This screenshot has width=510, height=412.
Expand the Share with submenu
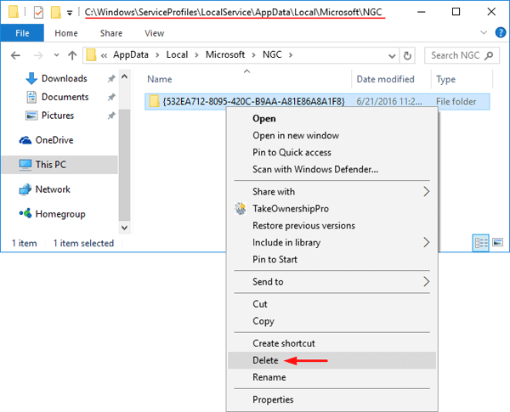click(x=427, y=192)
